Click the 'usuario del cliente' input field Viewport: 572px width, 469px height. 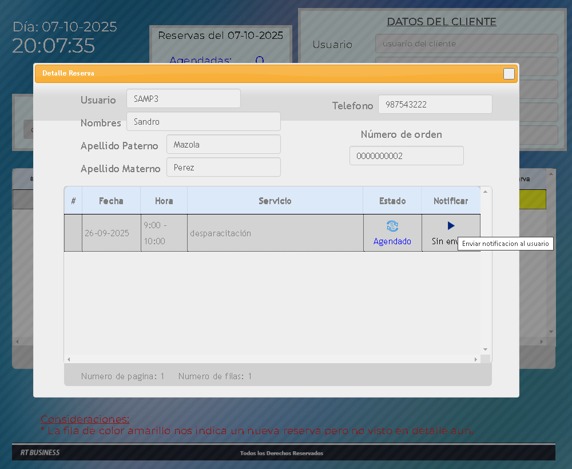tap(466, 43)
